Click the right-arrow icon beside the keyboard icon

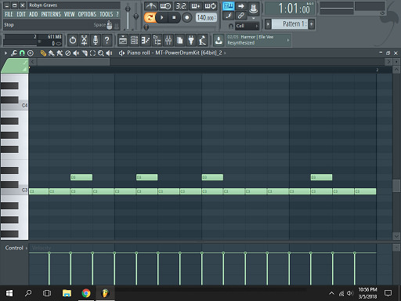241,6
